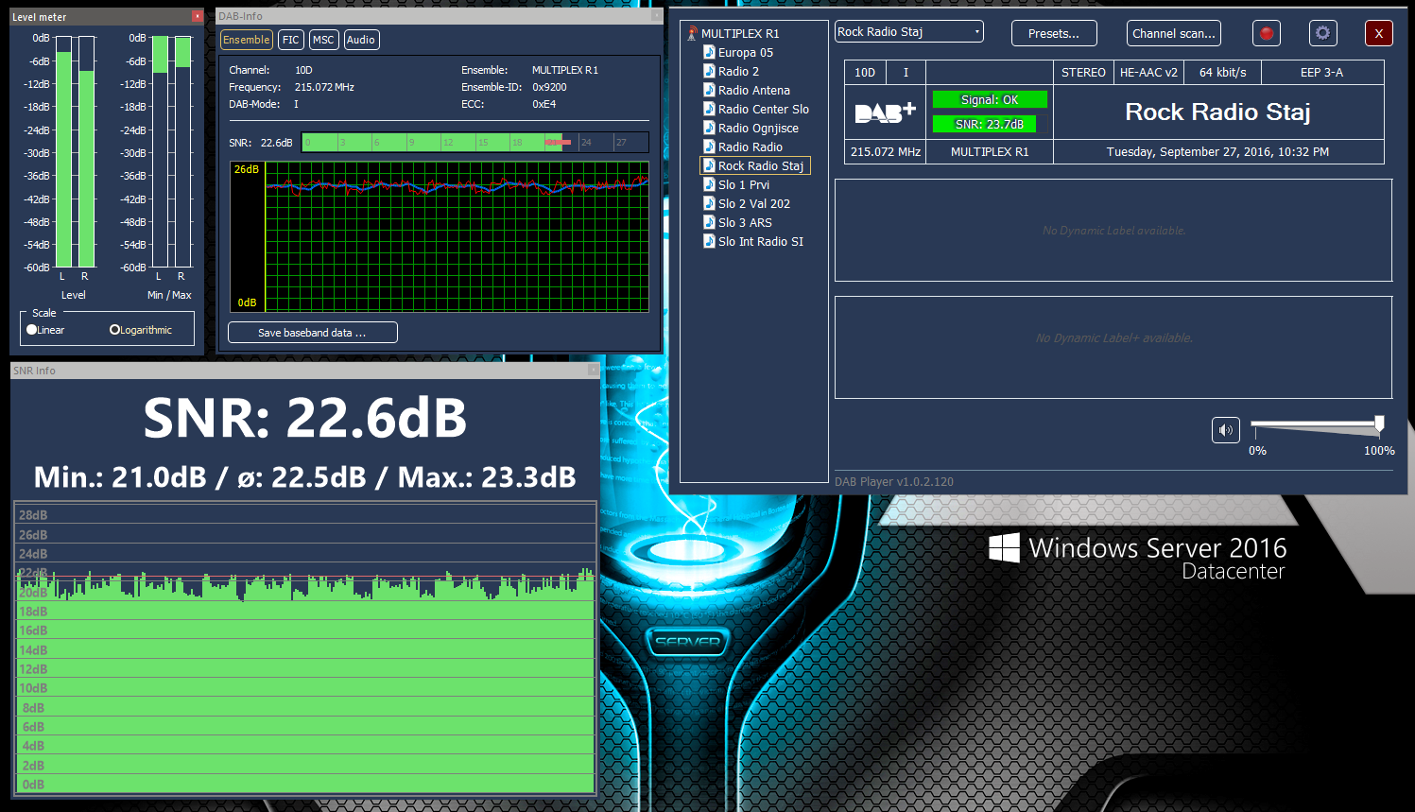
Task: Click the Europa 05 music note icon
Action: point(709,52)
